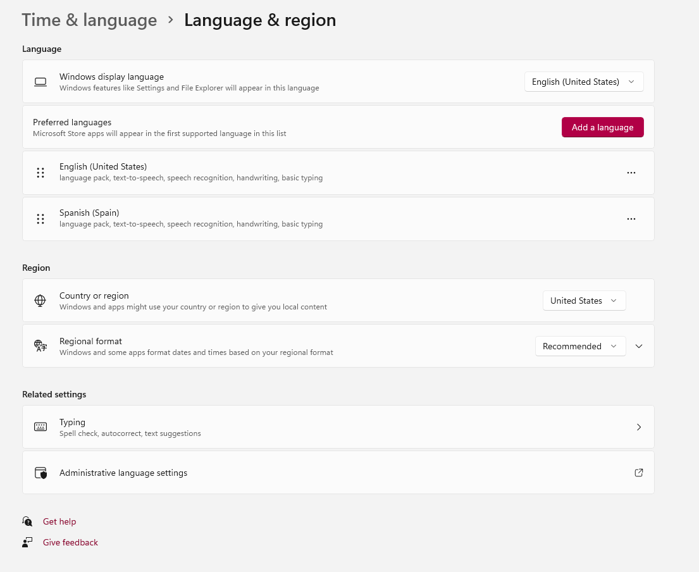Viewport: 699px width, 572px height.
Task: Click 'Spell check, autocorrect, text suggestions' description
Action: tap(130, 433)
